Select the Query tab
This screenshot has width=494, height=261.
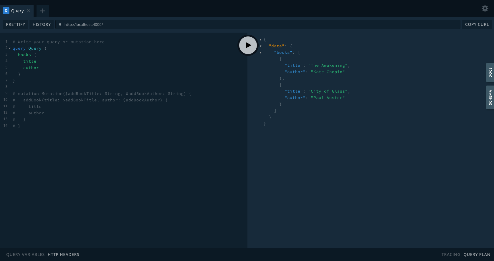pos(17,11)
